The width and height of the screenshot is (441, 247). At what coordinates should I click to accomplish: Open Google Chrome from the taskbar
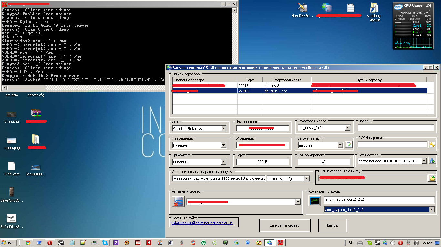(28, 243)
